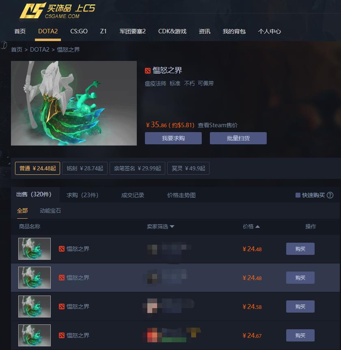
Task: Click the Dota 2 icon beside the item title
Action: coord(148,71)
